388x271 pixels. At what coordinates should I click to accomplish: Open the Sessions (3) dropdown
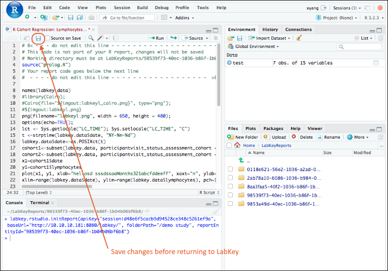click(x=347, y=8)
